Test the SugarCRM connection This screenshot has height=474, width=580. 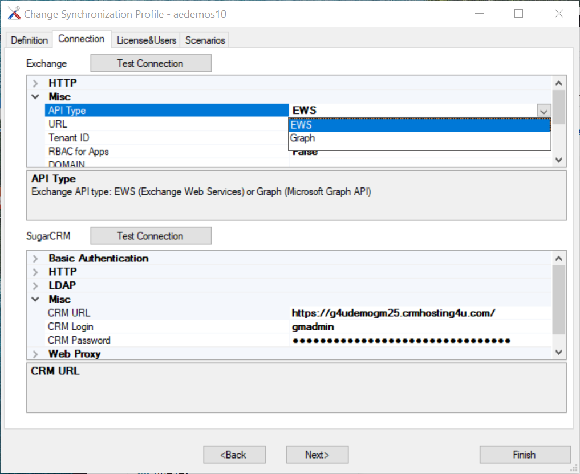151,236
